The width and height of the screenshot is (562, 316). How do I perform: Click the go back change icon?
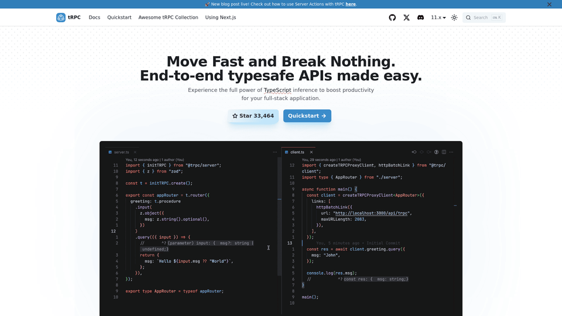click(x=414, y=152)
